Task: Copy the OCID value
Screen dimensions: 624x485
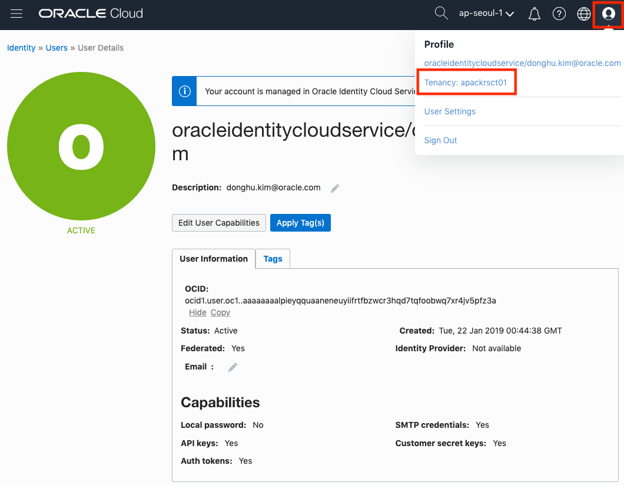Action: 221,312
